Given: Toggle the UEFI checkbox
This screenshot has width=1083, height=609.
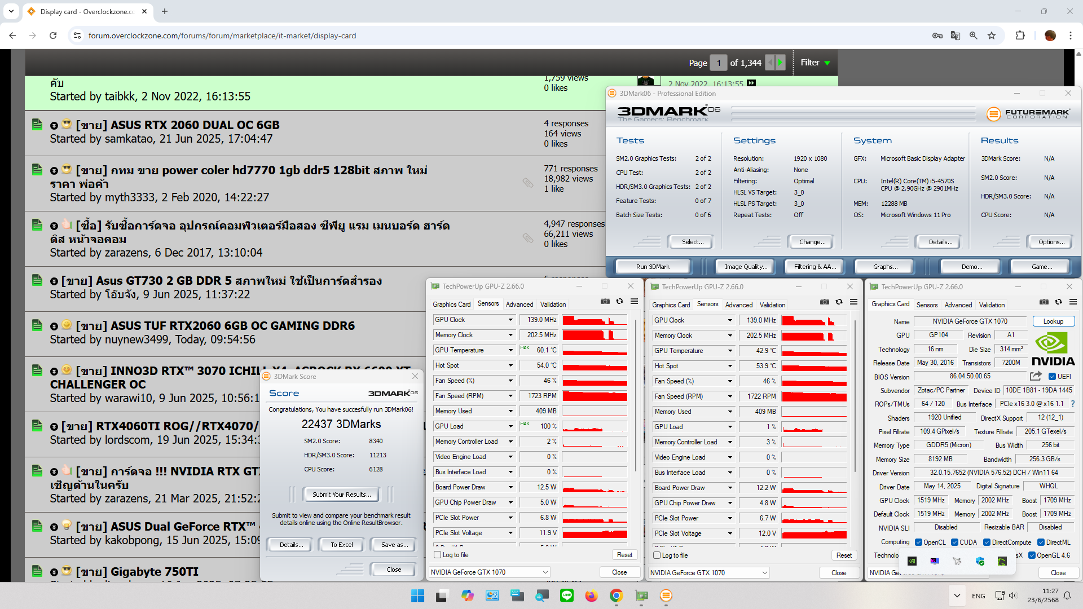Looking at the screenshot, I should pyautogui.click(x=1052, y=377).
